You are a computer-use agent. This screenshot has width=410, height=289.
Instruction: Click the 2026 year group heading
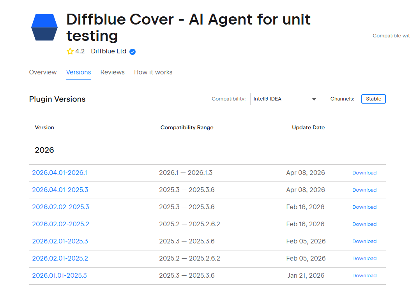[x=44, y=150]
